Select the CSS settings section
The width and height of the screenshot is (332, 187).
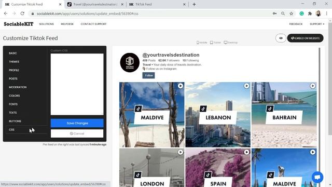11,129
